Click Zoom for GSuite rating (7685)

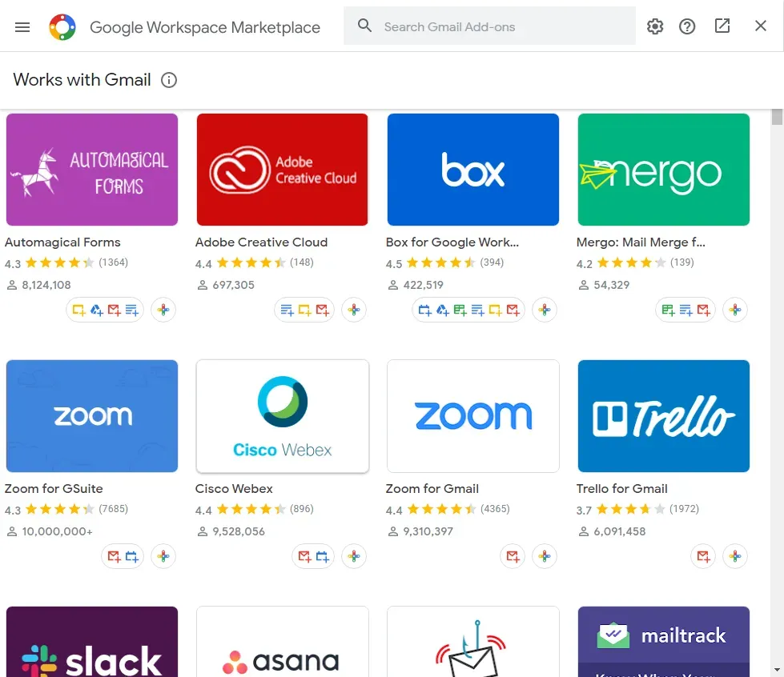113,509
